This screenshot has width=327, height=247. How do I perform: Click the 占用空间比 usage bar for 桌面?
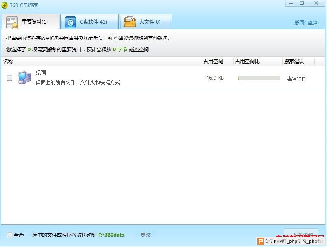pos(259,78)
